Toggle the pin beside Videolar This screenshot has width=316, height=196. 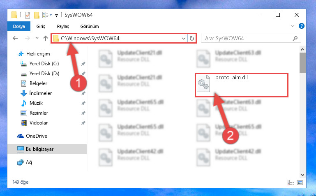click(83, 123)
